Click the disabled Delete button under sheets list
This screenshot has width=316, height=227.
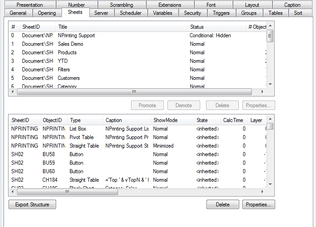[222, 105]
